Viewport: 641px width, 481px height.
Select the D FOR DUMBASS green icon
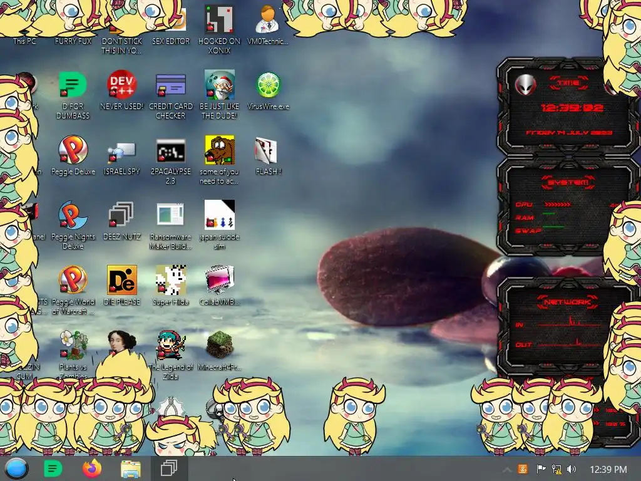point(73,85)
